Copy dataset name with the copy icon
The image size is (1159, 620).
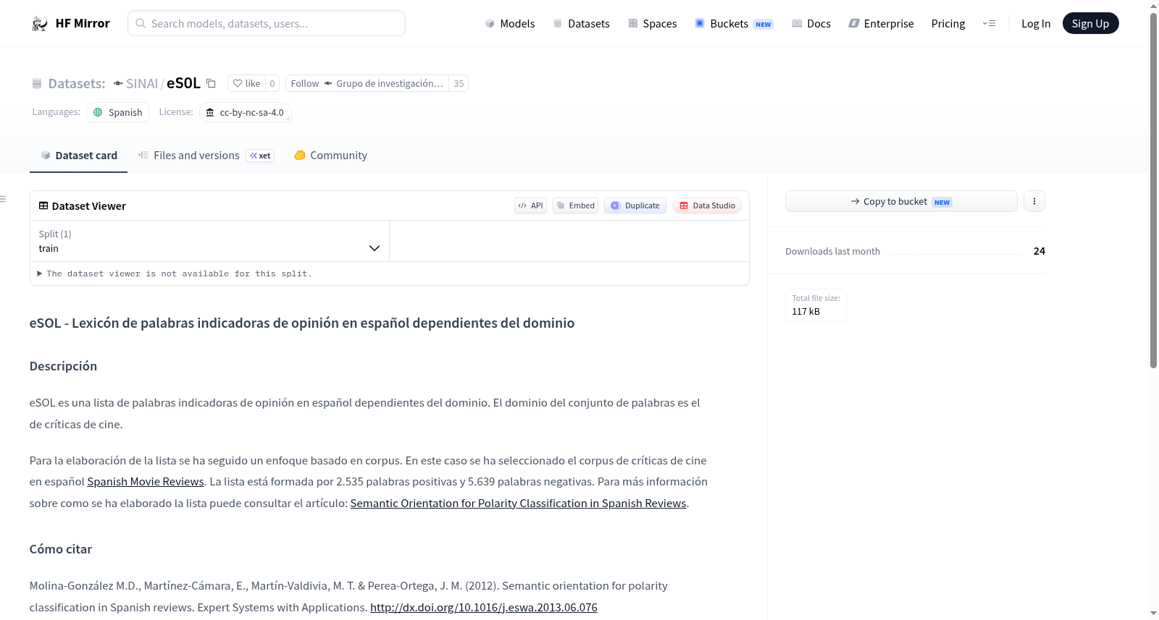pyautogui.click(x=211, y=83)
